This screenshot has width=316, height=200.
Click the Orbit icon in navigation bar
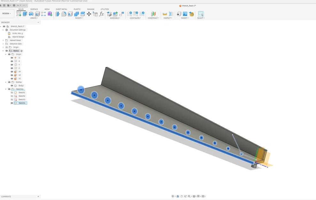click(x=173, y=196)
